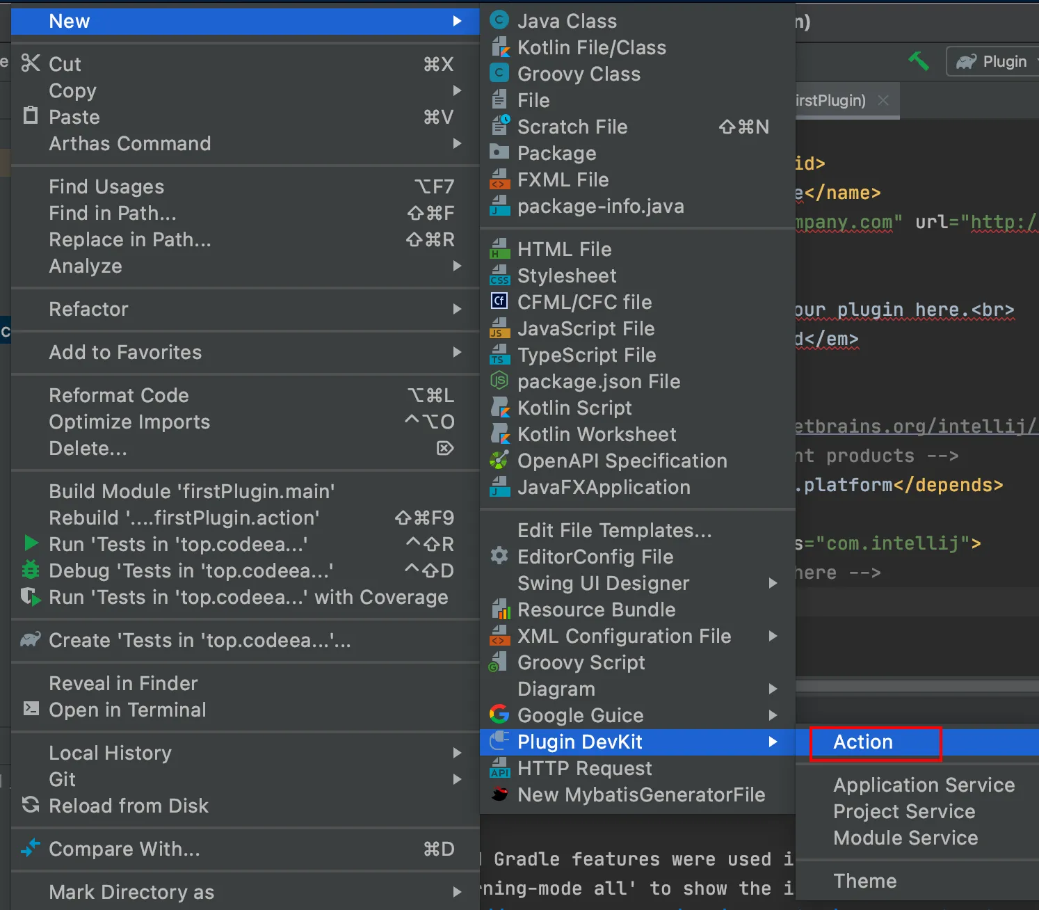Click the Scratch File icon

500,126
